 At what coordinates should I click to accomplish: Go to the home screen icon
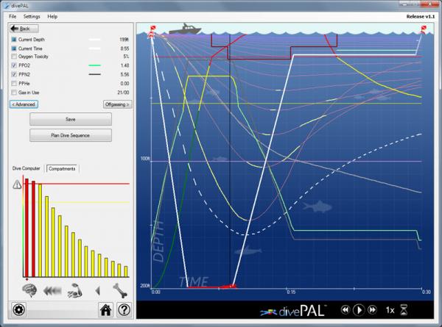point(105,309)
